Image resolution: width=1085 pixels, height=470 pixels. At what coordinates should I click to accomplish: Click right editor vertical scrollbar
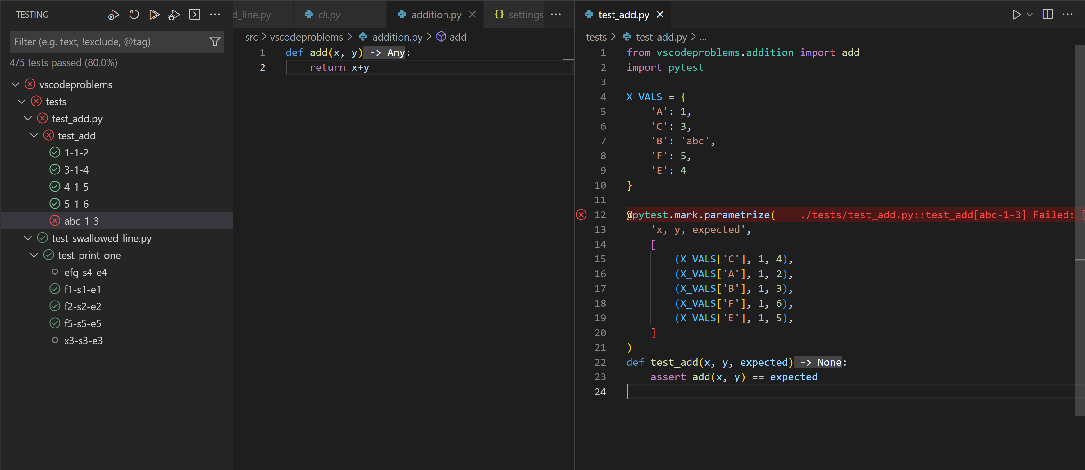[1080, 231]
